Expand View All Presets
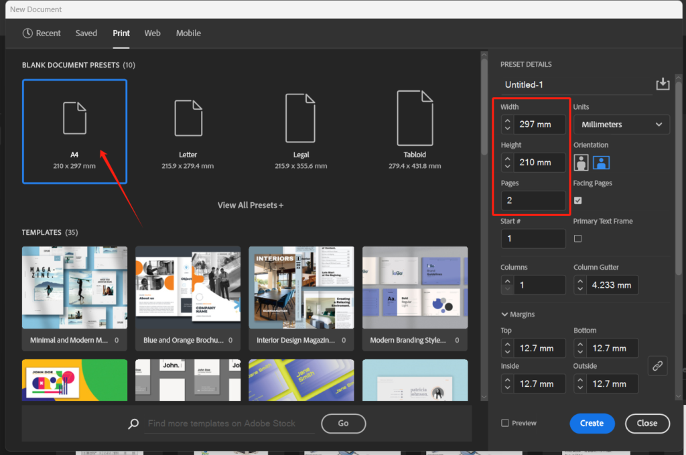Viewport: 686px width, 455px height. tap(251, 205)
